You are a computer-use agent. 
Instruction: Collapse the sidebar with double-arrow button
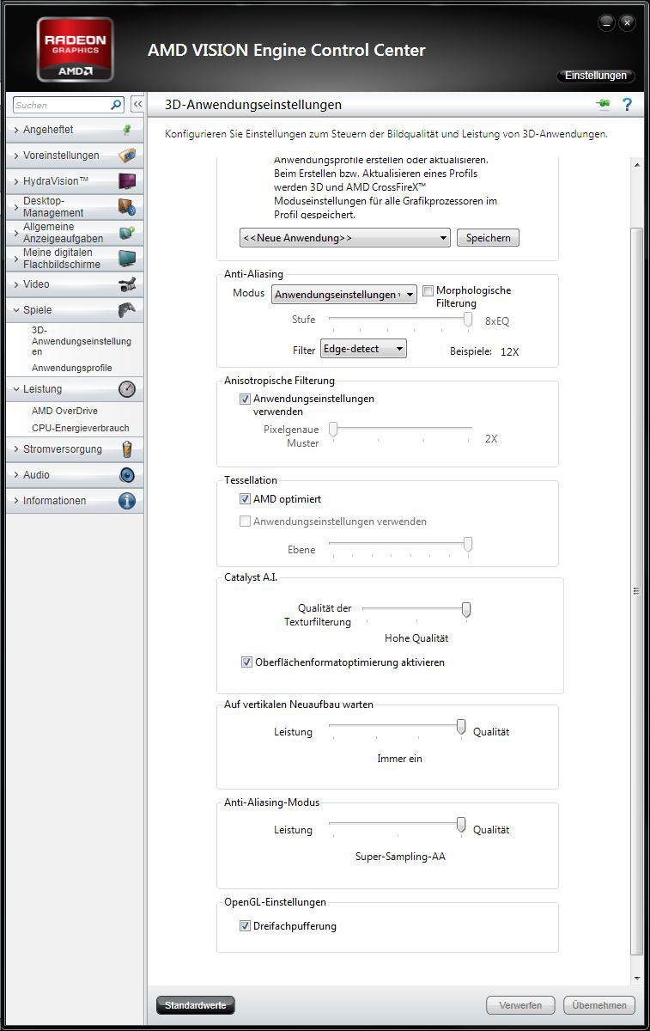[x=137, y=105]
